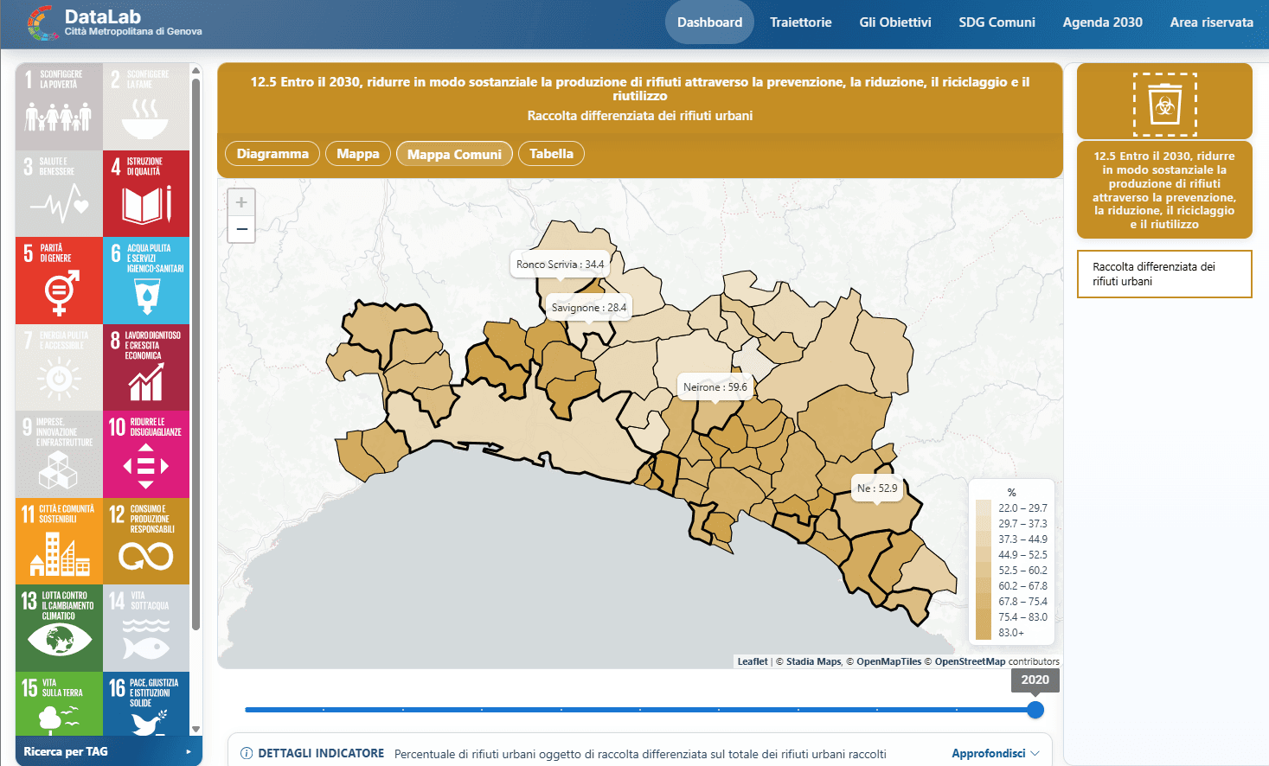Select Raccolta differenziata dei rifiuti urbani indicator
The image size is (1269, 766).
(x=1164, y=274)
